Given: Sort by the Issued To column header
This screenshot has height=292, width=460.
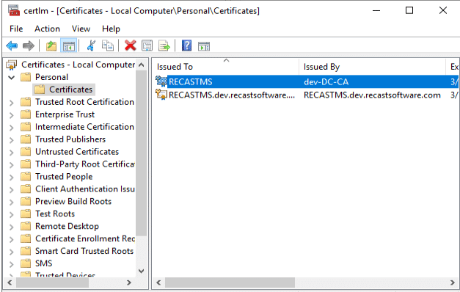Looking at the screenshot, I should 226,67.
